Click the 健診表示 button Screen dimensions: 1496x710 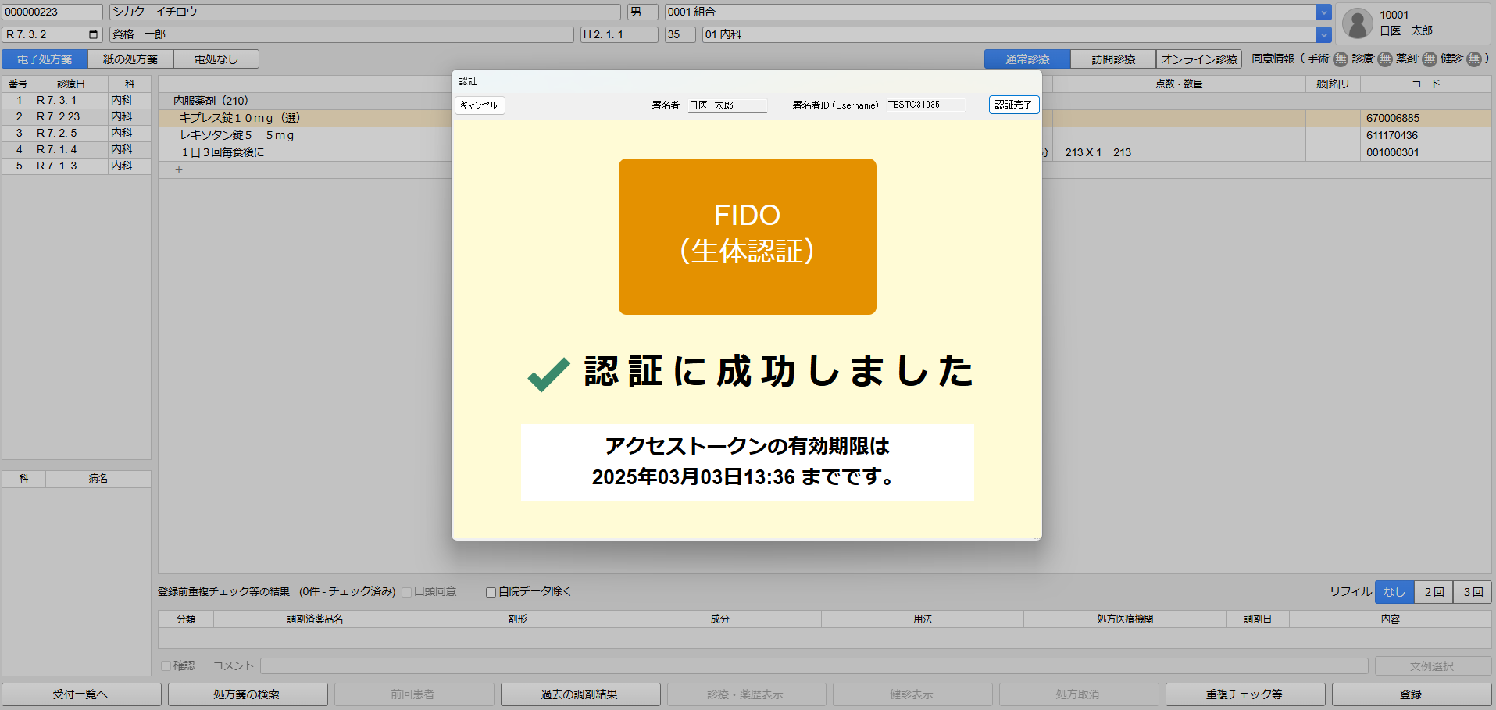pos(912,694)
